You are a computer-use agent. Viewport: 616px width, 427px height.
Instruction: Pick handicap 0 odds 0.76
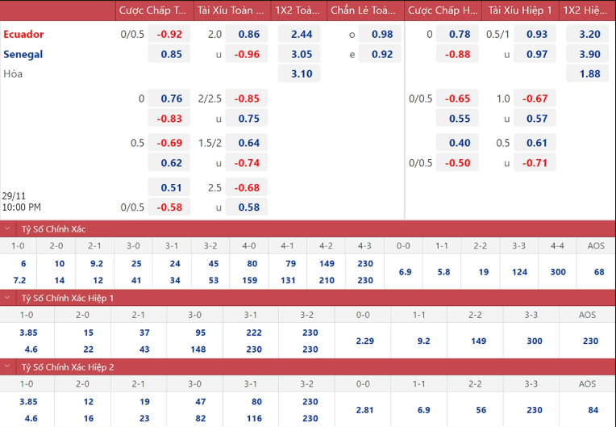(x=169, y=98)
